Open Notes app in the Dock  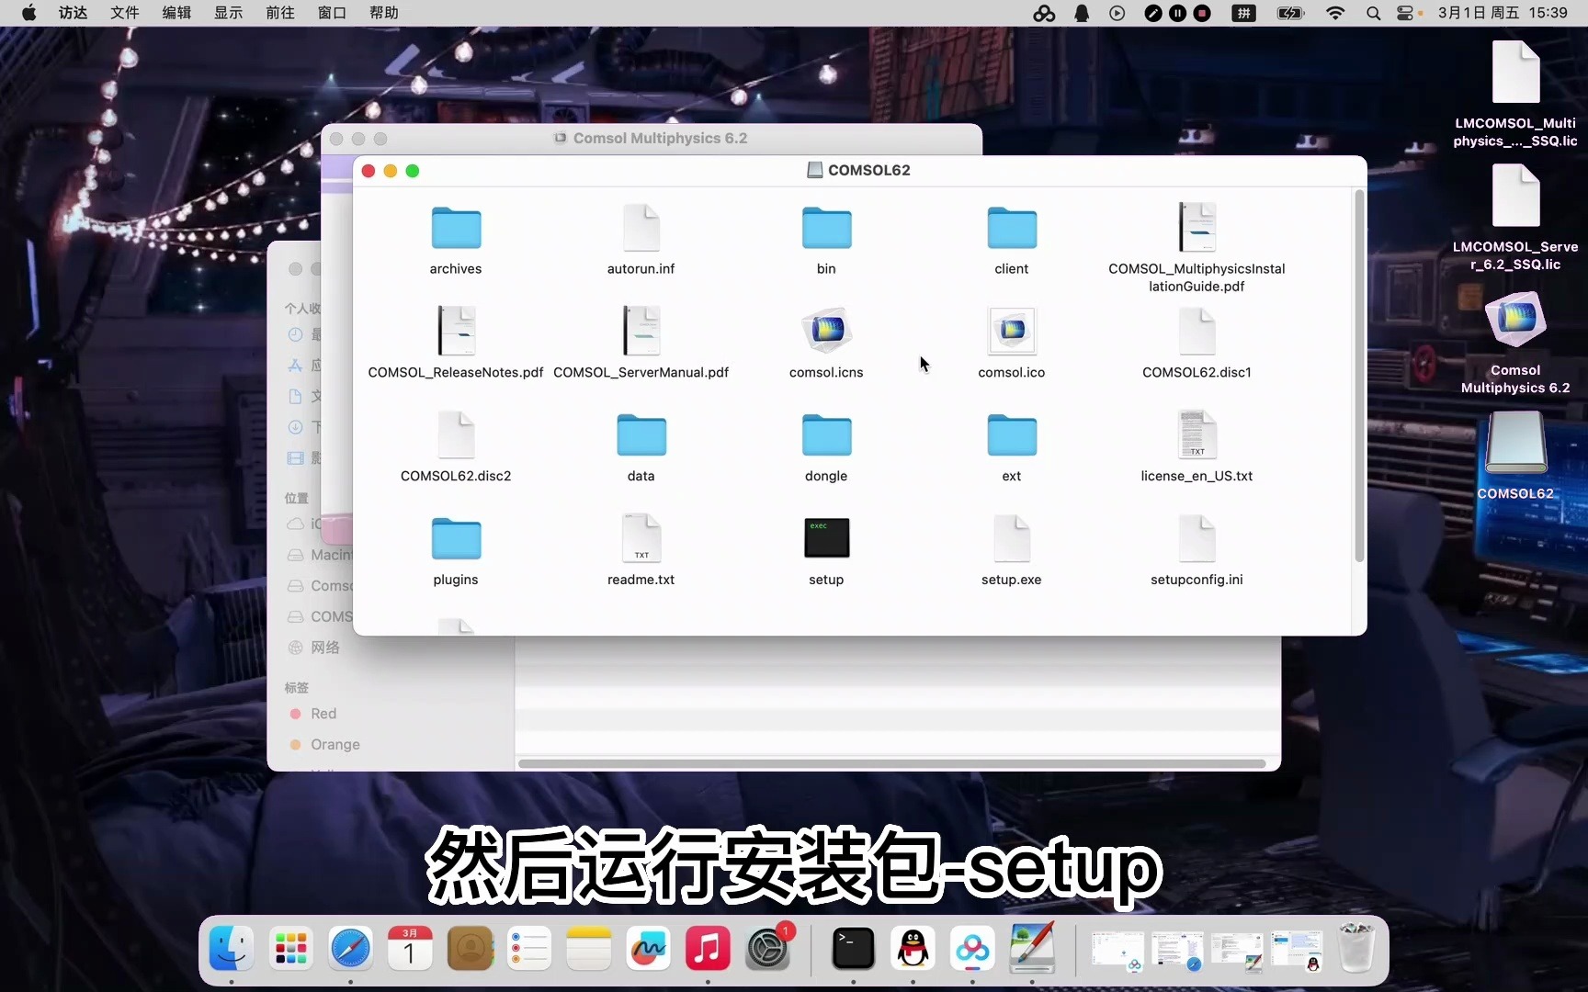589,949
